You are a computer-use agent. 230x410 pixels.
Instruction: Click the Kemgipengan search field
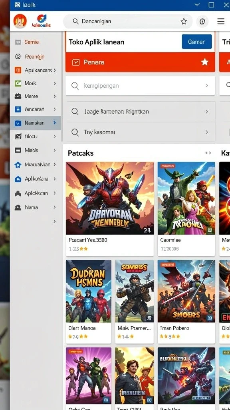tap(140, 86)
